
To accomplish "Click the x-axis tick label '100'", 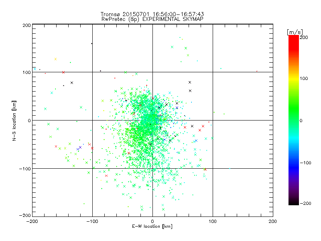I will pyautogui.click(x=213, y=222).
